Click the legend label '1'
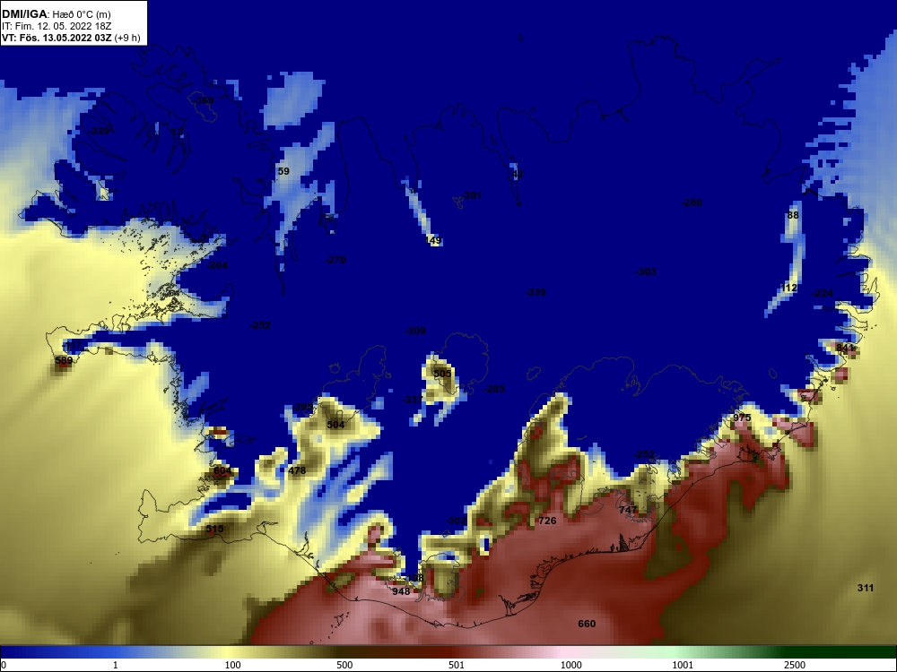This screenshot has height=672, width=897. pyautogui.click(x=116, y=665)
